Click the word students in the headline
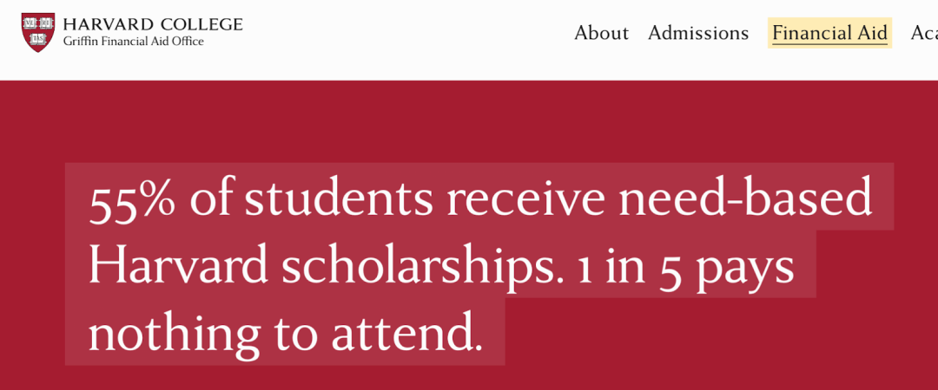 click(339, 200)
